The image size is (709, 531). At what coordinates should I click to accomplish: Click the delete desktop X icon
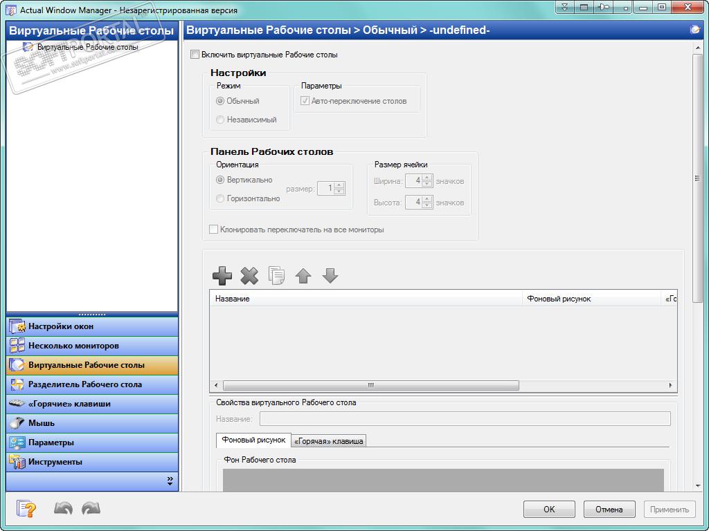(249, 275)
